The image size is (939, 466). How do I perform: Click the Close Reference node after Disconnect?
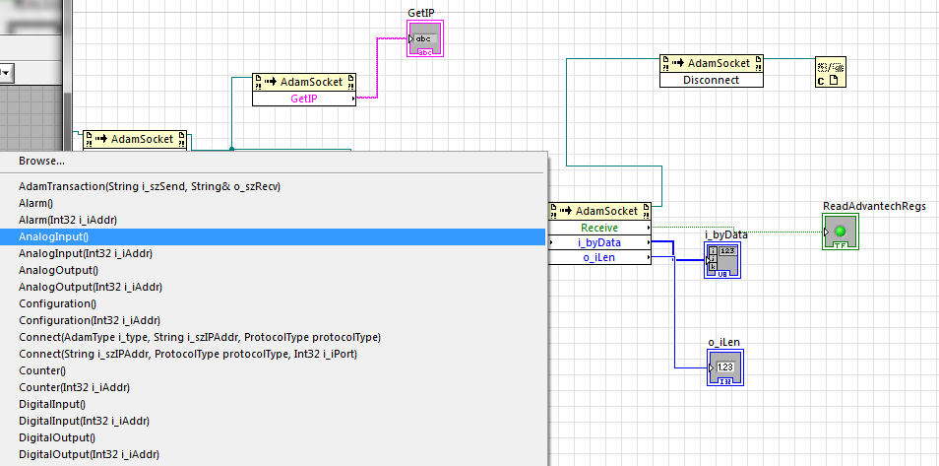831,72
